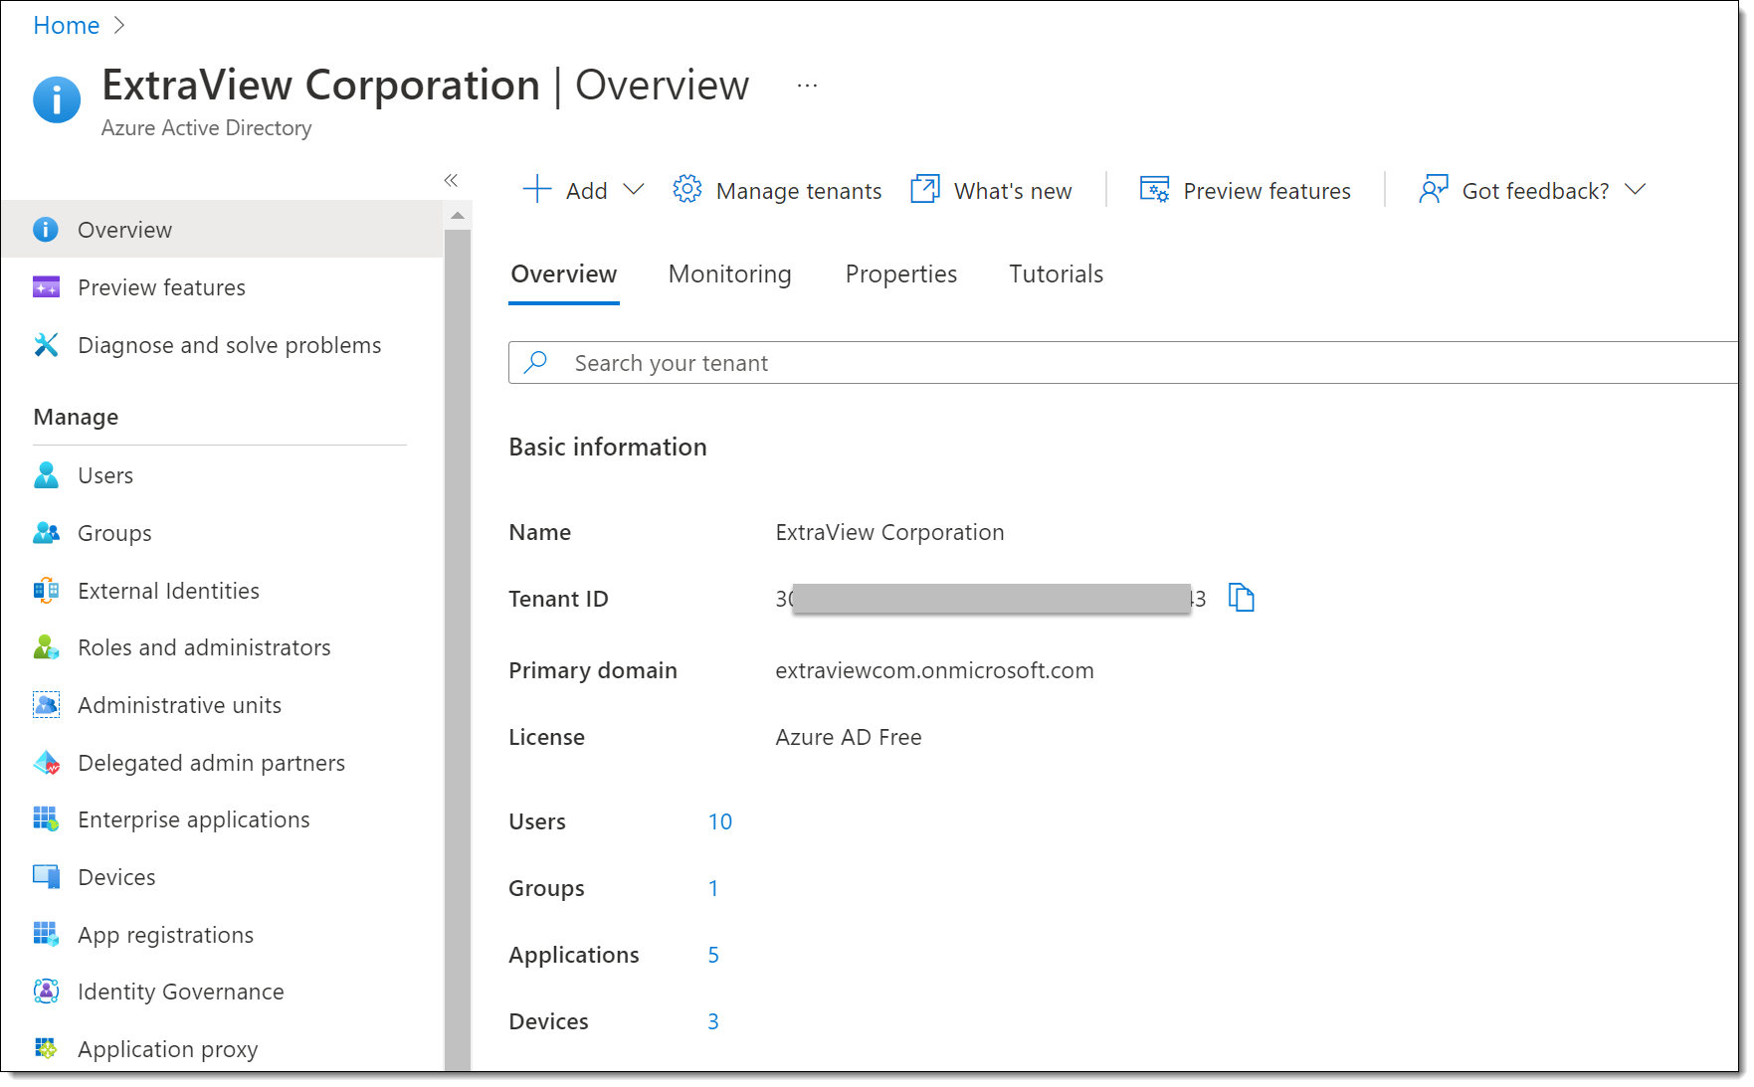This screenshot has height=1087, width=1754.
Task: Click the search magnifier icon
Action: coord(536,362)
